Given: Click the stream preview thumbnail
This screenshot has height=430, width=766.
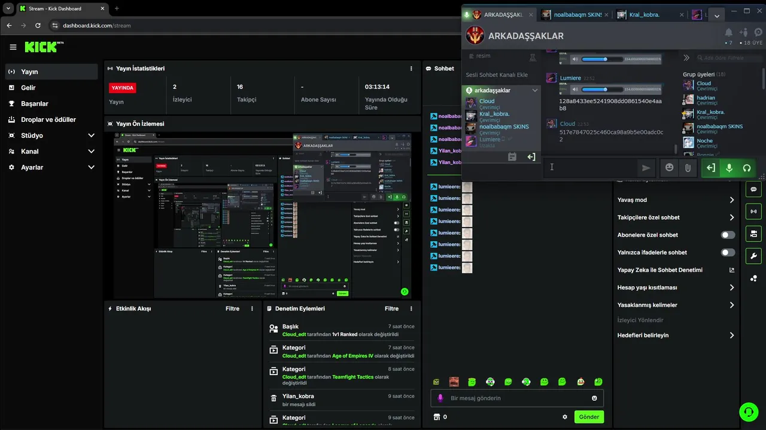Looking at the screenshot, I should tap(263, 215).
